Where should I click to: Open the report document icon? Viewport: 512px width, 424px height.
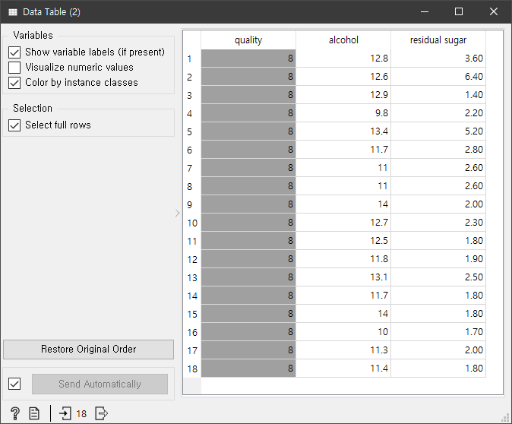(x=34, y=413)
